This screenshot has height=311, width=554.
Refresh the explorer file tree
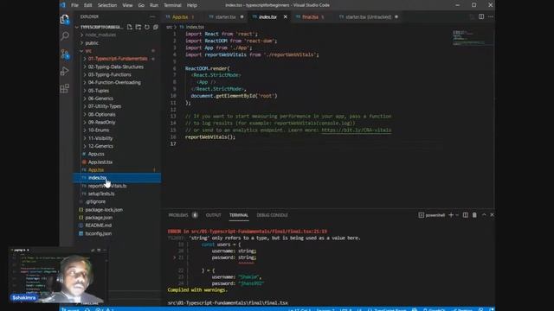pos(147,27)
